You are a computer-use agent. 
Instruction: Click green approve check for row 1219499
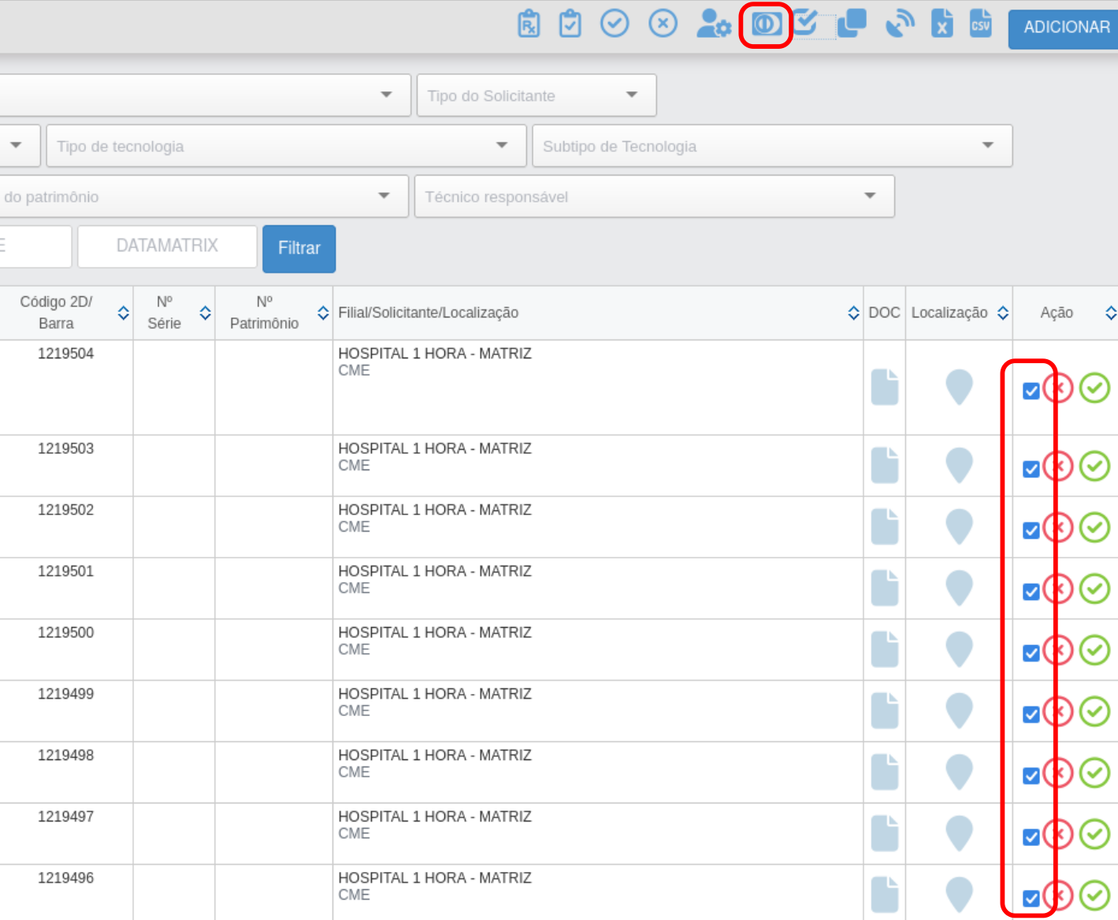point(1094,711)
